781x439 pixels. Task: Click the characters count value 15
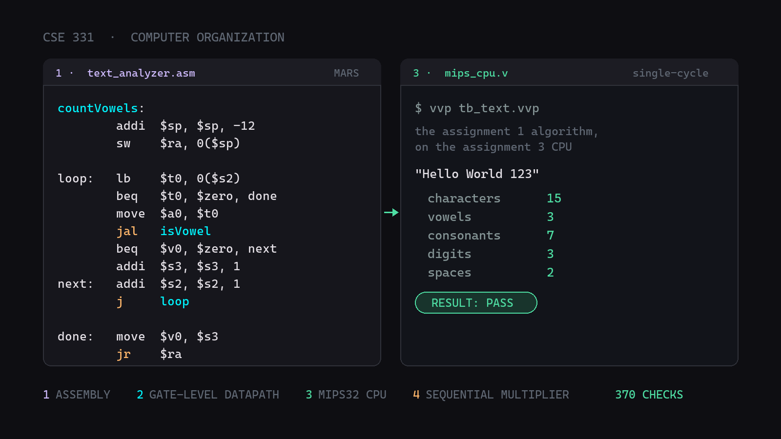click(554, 199)
